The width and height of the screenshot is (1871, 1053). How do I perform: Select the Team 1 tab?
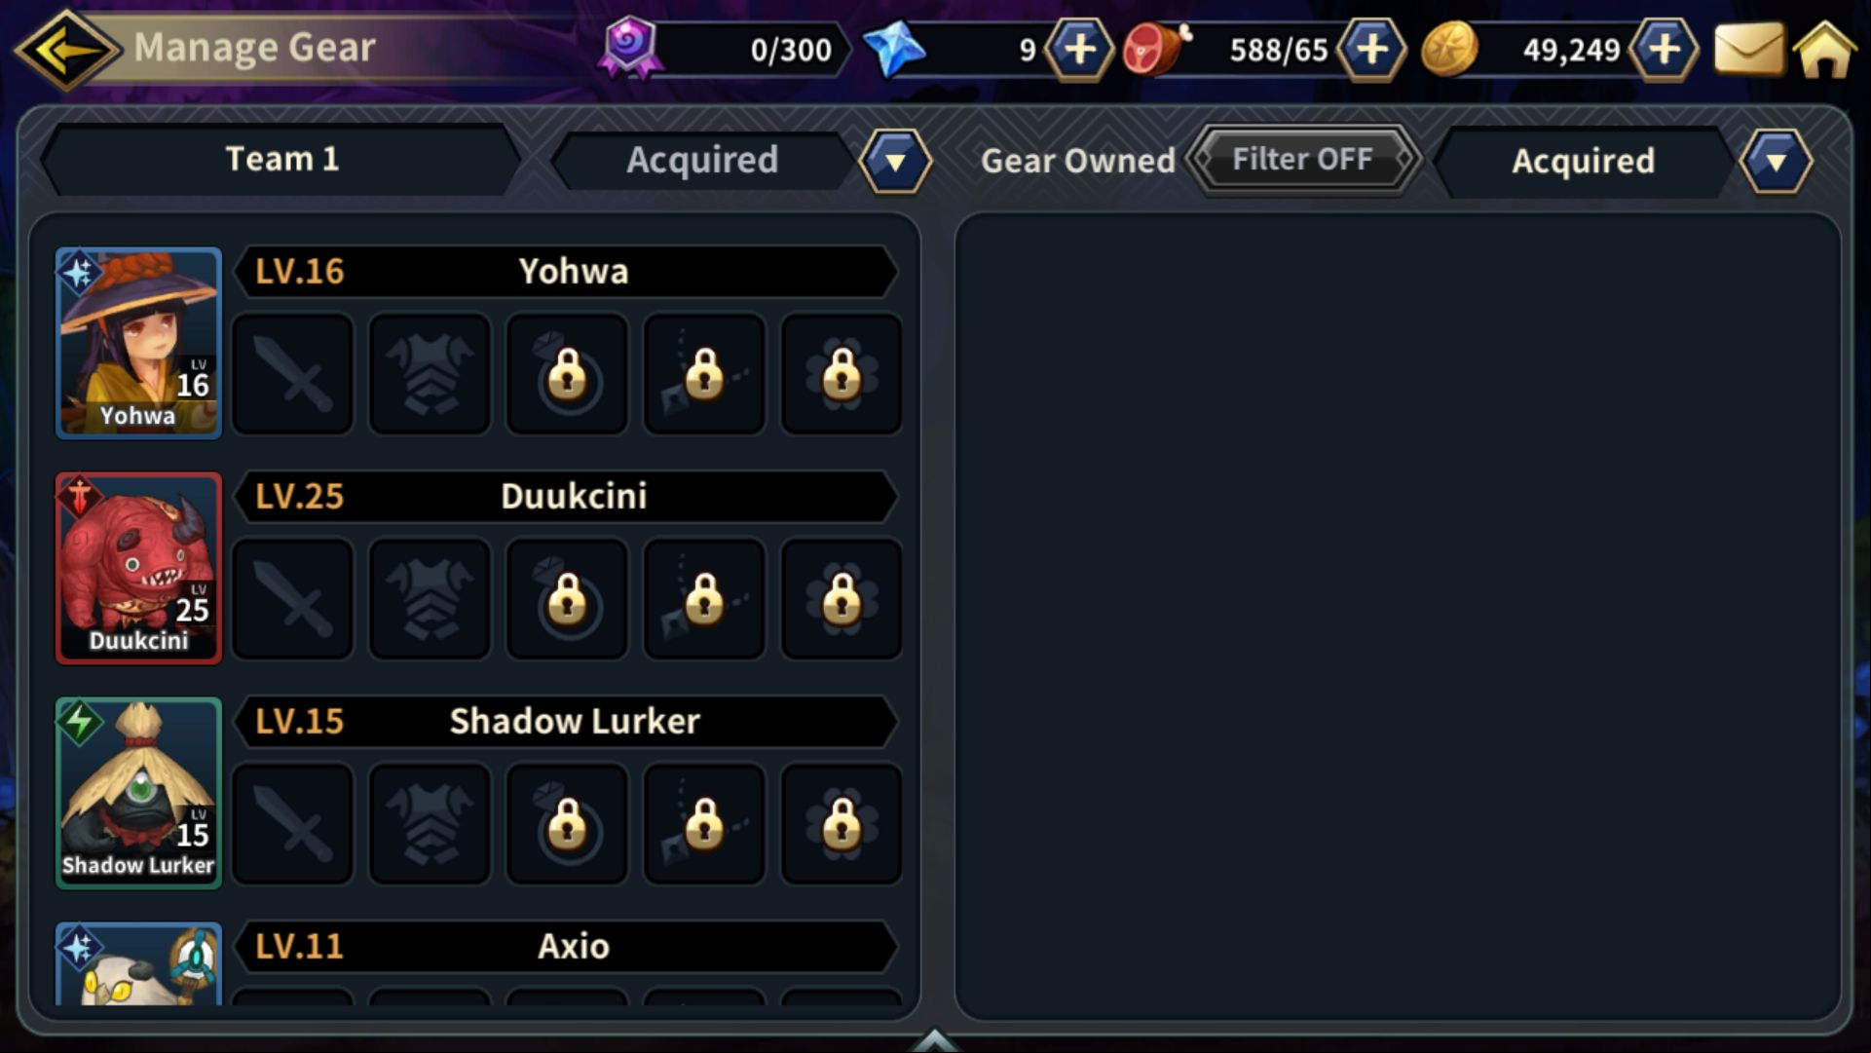coord(281,159)
